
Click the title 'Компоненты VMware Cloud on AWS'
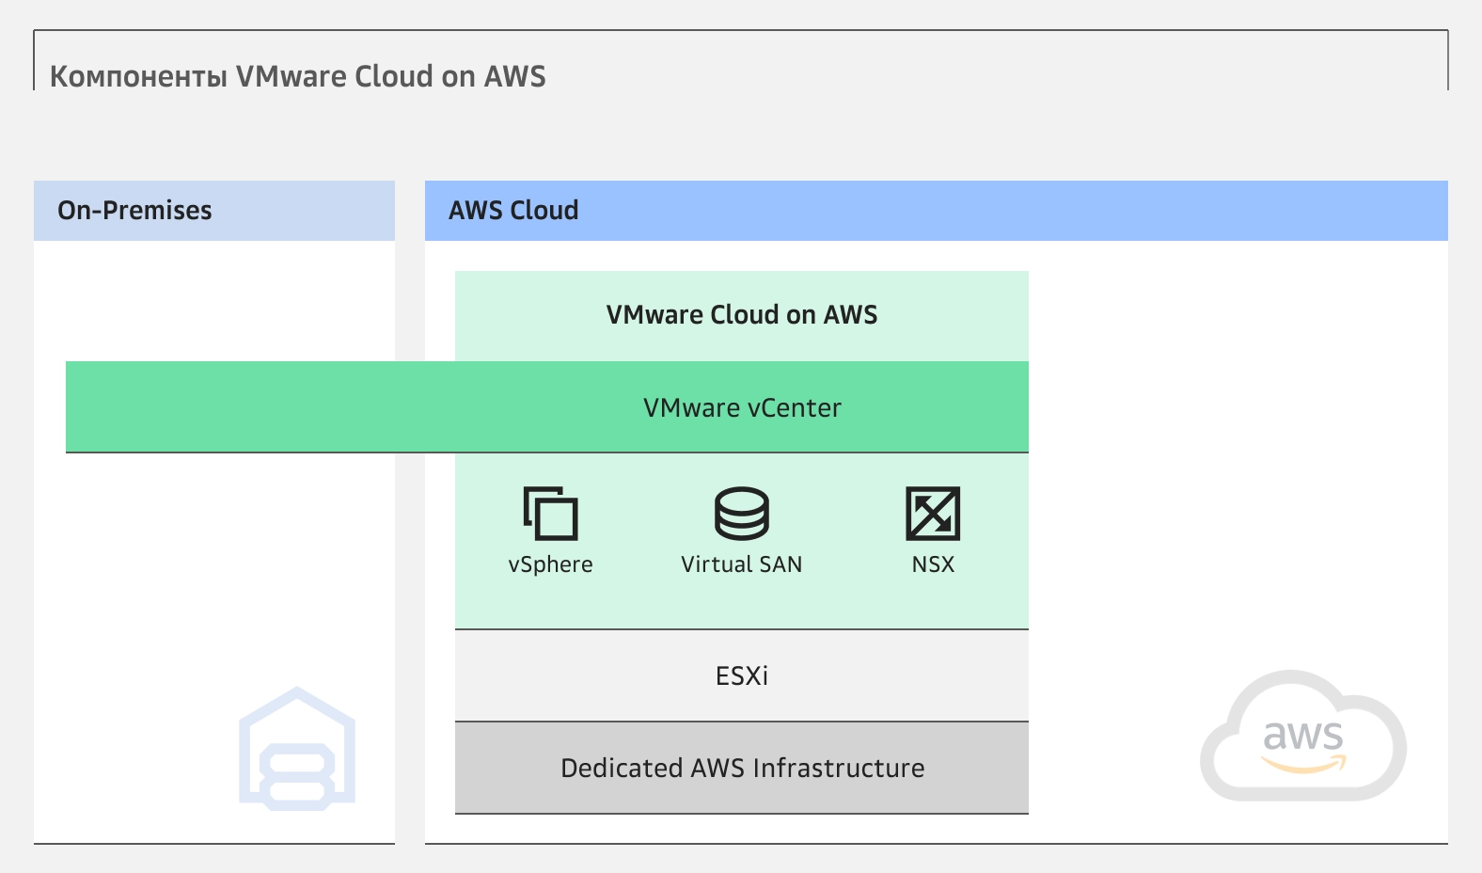pyautogui.click(x=297, y=76)
